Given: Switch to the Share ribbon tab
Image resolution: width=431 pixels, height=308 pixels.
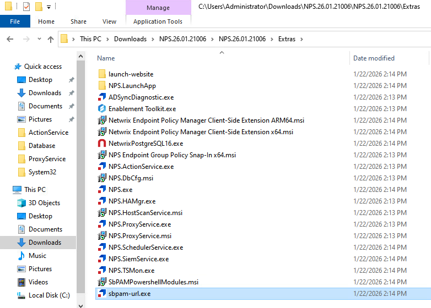Looking at the screenshot, I should pos(78,21).
